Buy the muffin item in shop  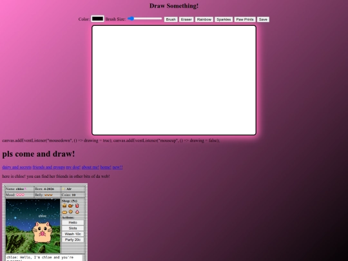click(71, 212)
